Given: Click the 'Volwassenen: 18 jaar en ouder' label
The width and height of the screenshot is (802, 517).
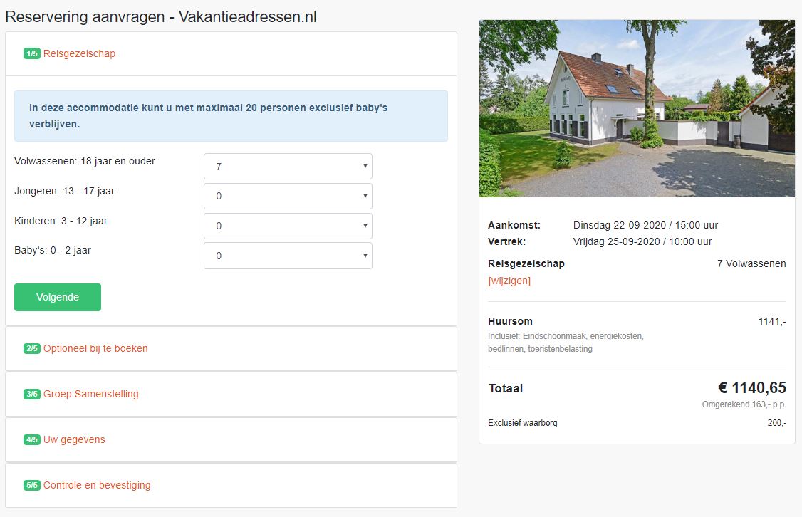Looking at the screenshot, I should click(x=85, y=161).
